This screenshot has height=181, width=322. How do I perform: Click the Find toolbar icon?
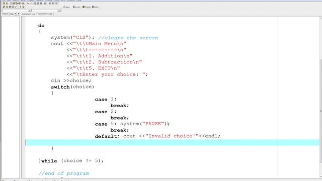pyautogui.click(x=35, y=4)
